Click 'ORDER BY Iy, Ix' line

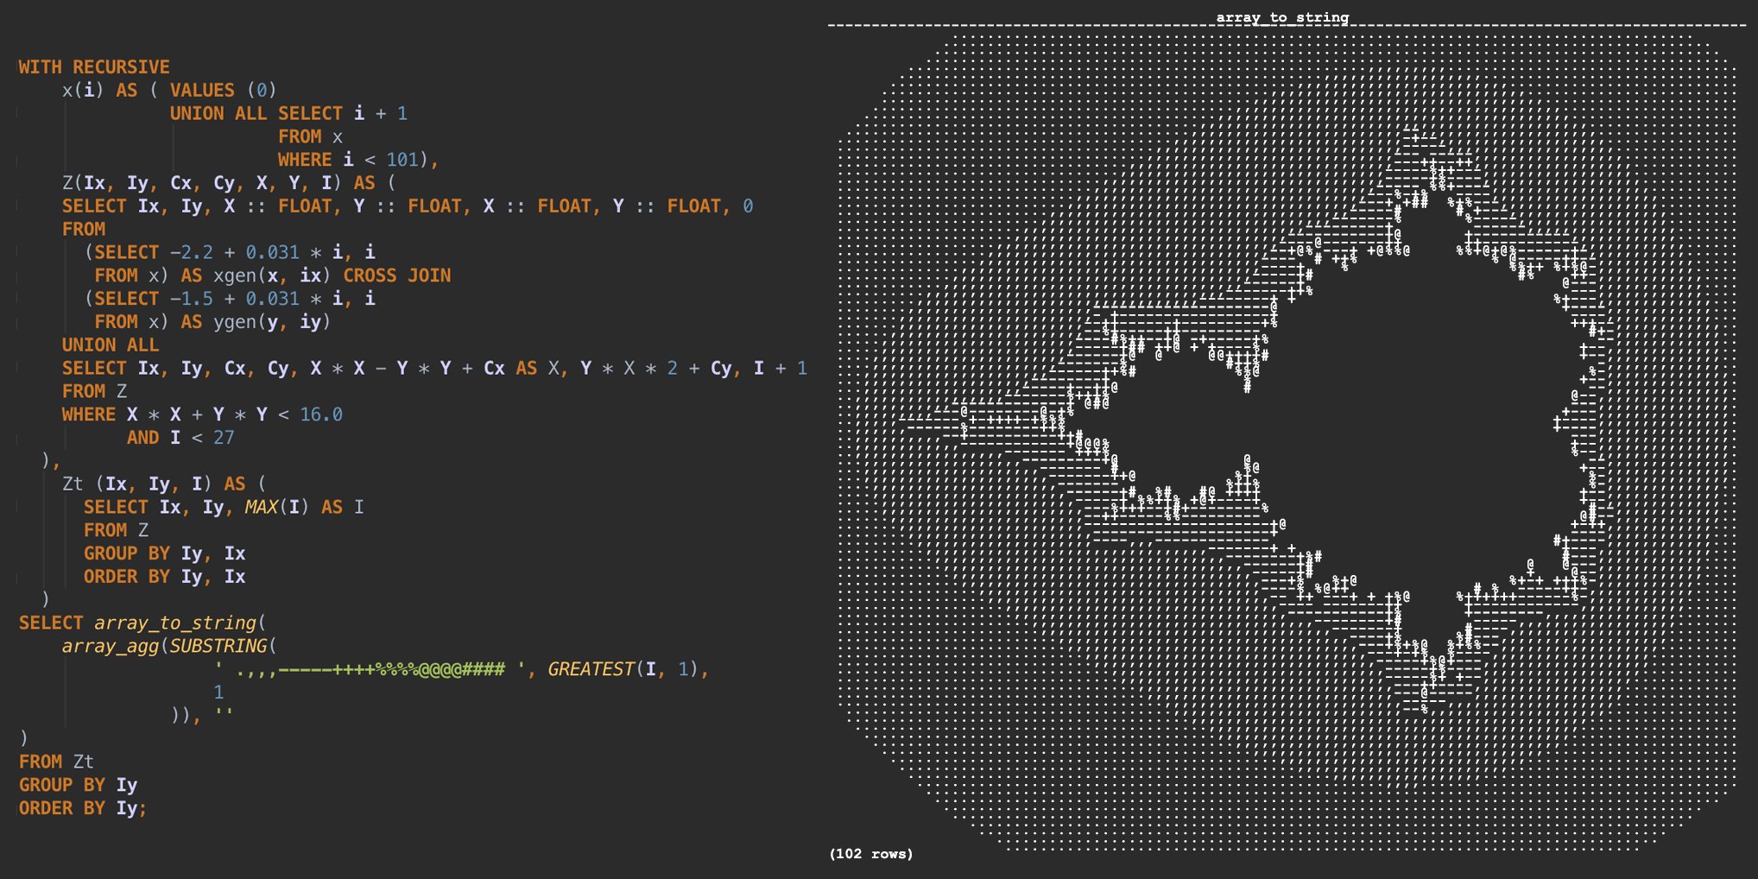(x=164, y=577)
